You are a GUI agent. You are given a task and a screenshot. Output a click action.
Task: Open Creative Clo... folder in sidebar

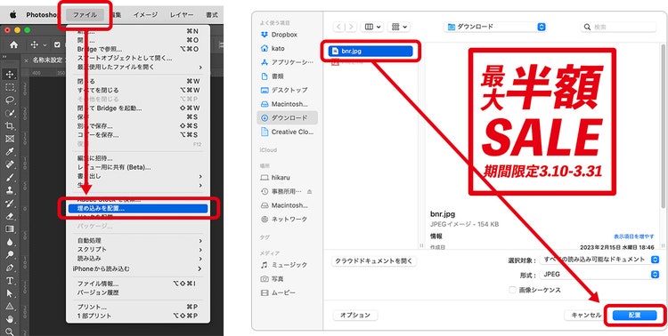[x=287, y=132]
